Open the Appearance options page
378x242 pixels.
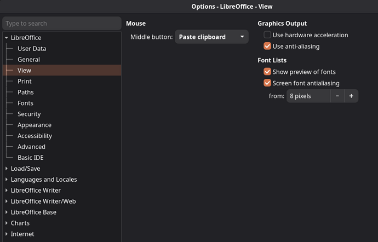point(35,125)
